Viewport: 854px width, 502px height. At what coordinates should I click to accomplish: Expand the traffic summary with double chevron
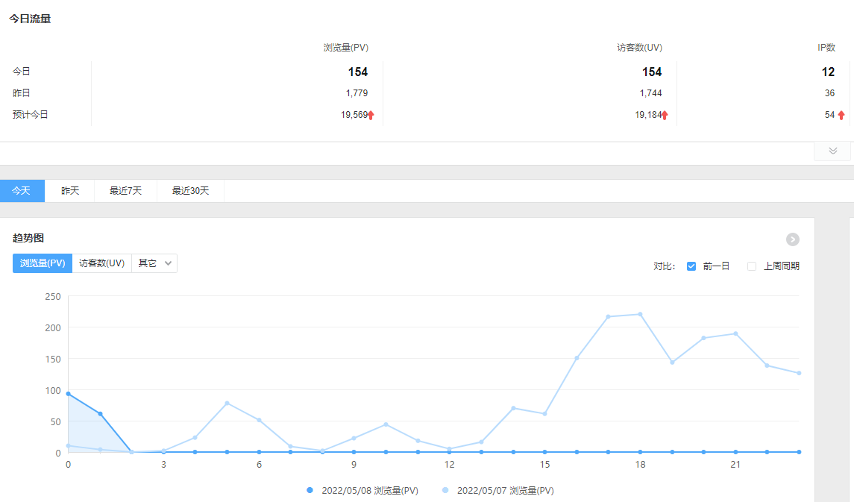832,151
